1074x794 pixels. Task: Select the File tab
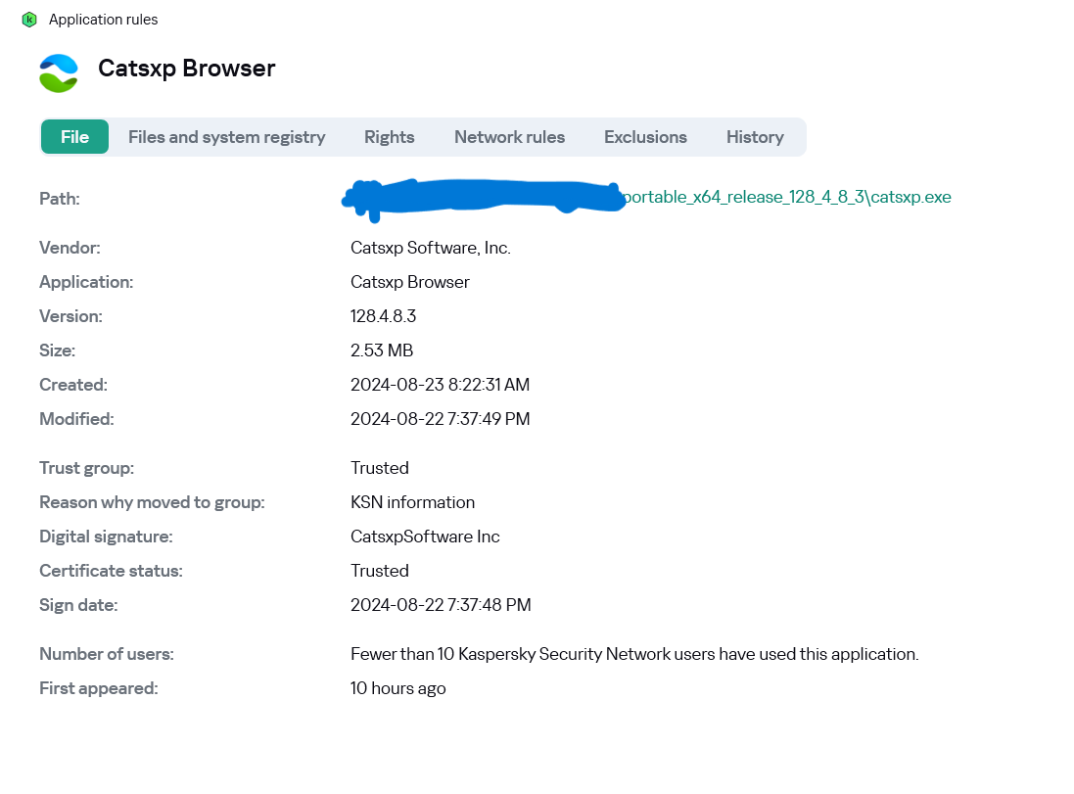point(74,137)
